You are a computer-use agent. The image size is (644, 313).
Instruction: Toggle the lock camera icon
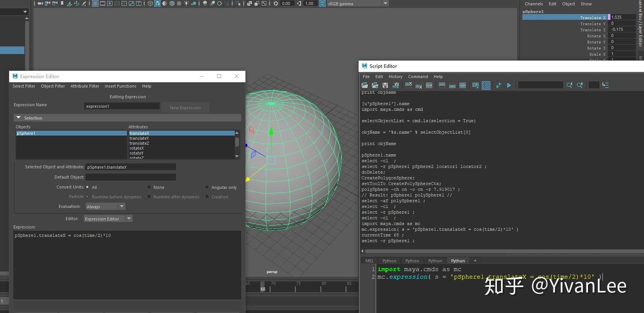point(47,3)
